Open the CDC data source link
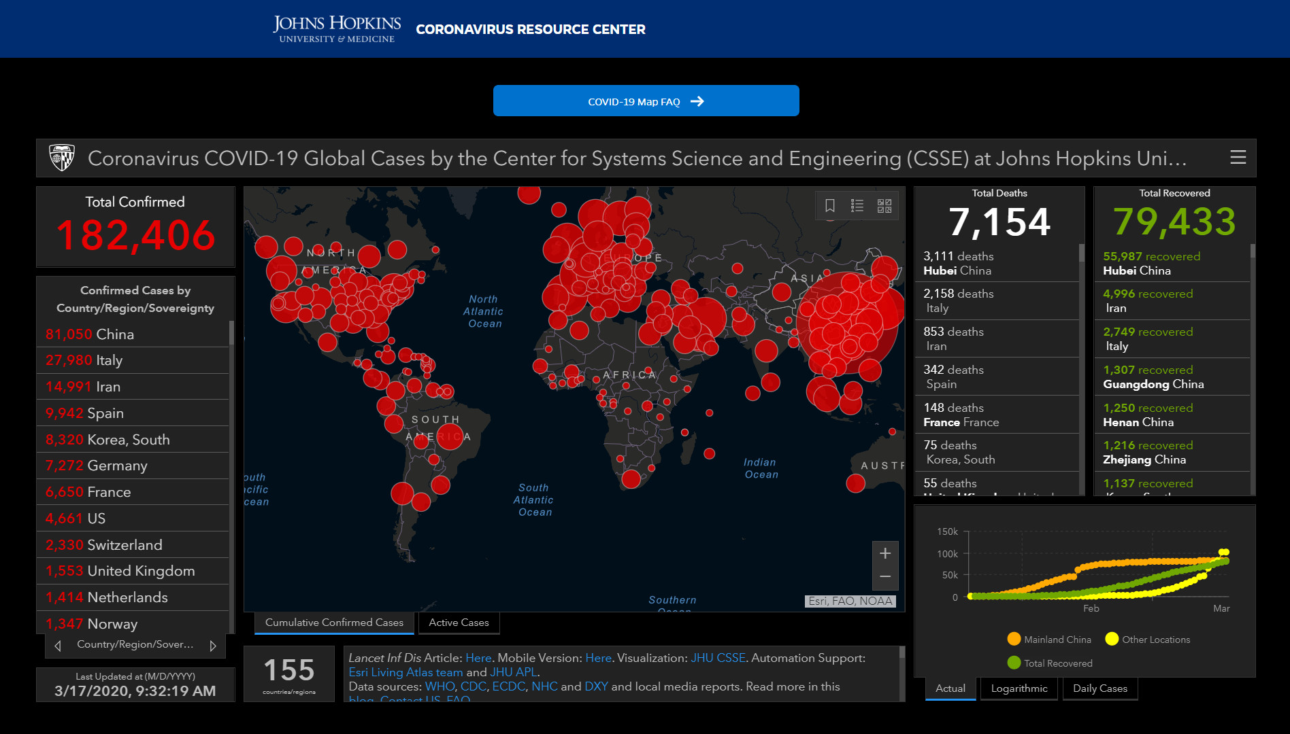This screenshot has width=1290, height=734. (x=473, y=686)
